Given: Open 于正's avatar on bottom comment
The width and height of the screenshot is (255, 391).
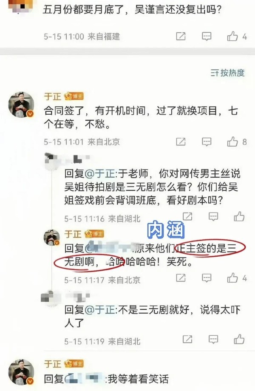Looking at the screenshot, I should [21, 372].
